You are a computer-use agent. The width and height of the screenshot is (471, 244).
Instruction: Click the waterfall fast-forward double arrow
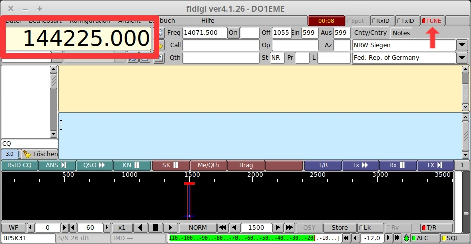289,228
